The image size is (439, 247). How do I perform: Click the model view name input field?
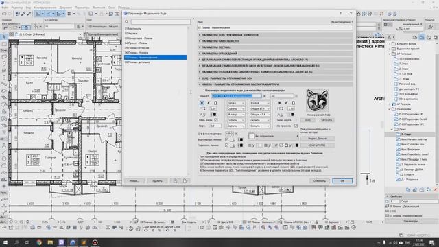[275, 27]
